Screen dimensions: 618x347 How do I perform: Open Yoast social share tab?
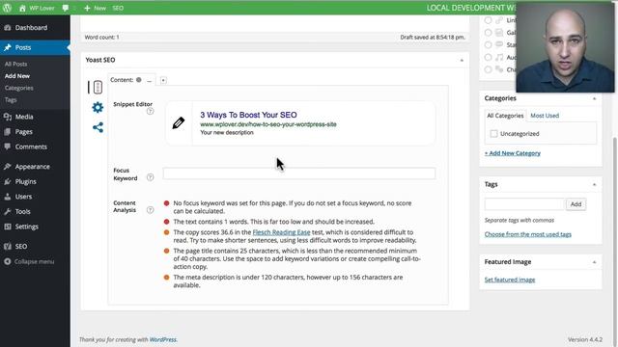click(x=98, y=127)
